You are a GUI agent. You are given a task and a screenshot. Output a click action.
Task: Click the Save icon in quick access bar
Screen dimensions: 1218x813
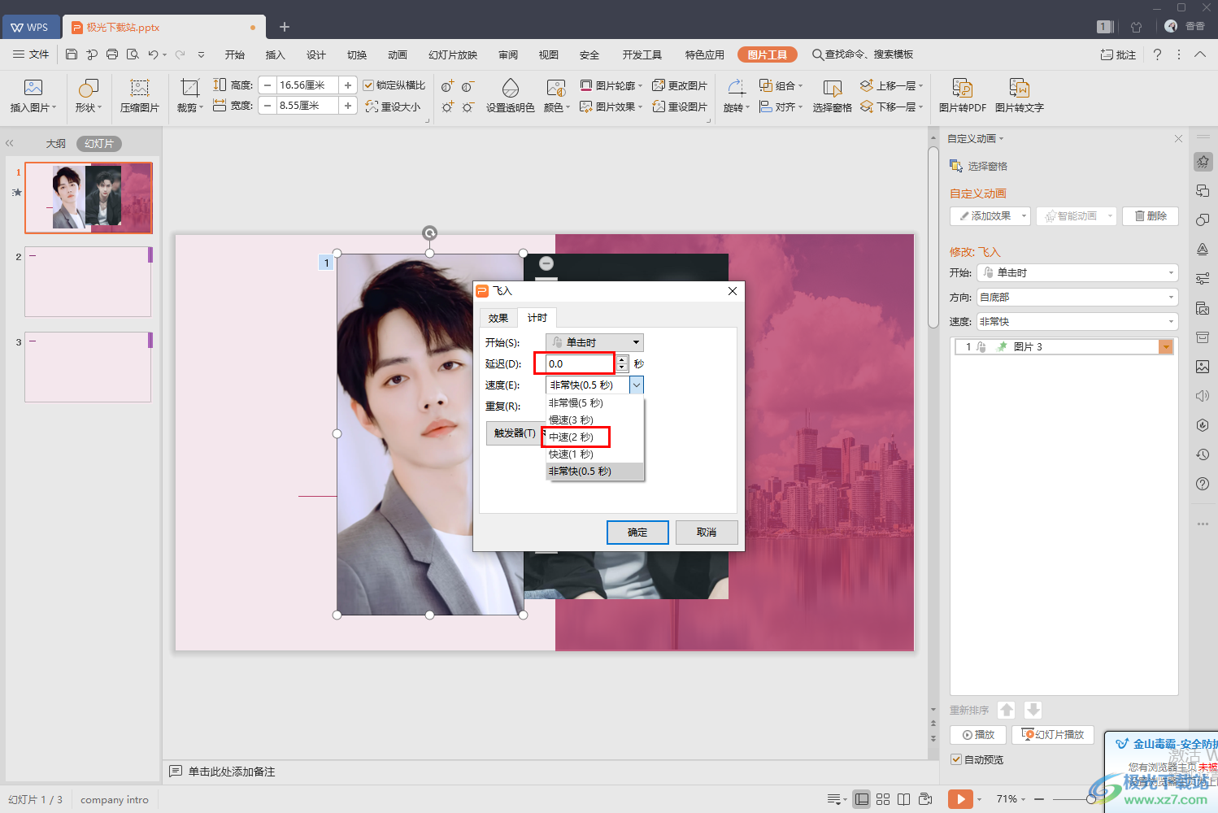[72, 54]
